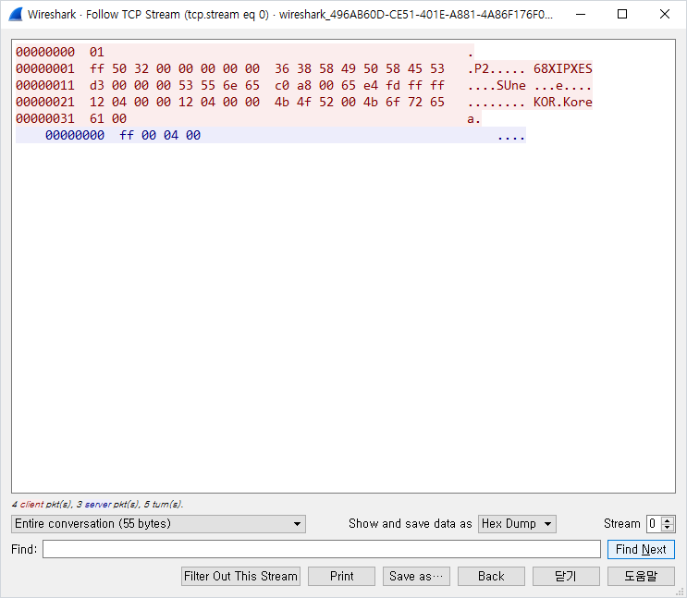Click the Save as… button
Screen dimensions: 687x598
(x=416, y=576)
